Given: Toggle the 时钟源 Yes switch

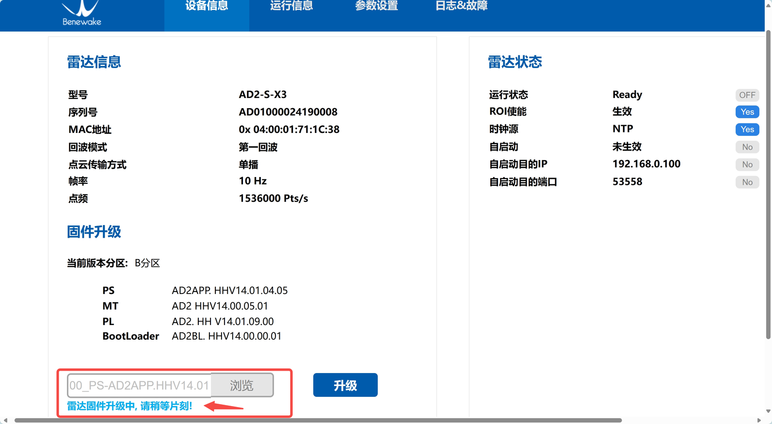Looking at the screenshot, I should point(747,130).
